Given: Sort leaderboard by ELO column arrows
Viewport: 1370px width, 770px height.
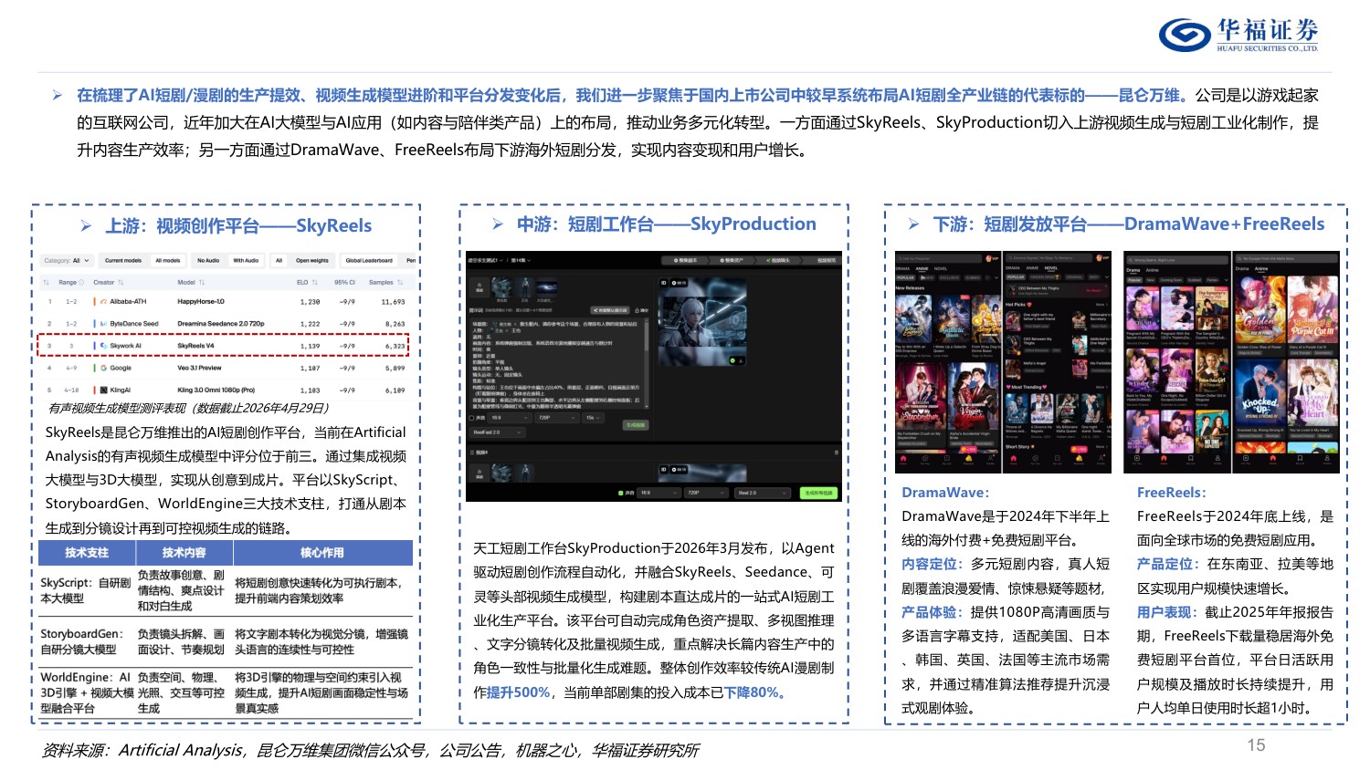Looking at the screenshot, I should tap(315, 282).
